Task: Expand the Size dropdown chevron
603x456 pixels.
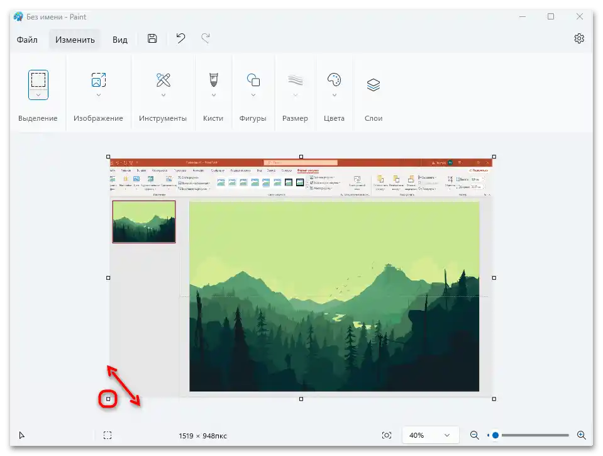Action: pyautogui.click(x=296, y=95)
